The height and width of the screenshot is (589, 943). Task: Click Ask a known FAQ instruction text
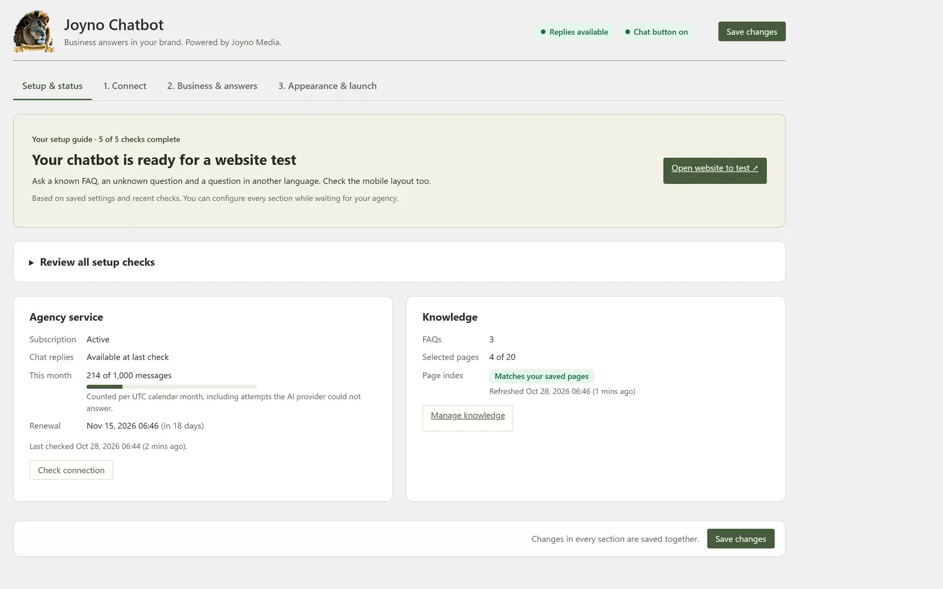[x=231, y=181]
